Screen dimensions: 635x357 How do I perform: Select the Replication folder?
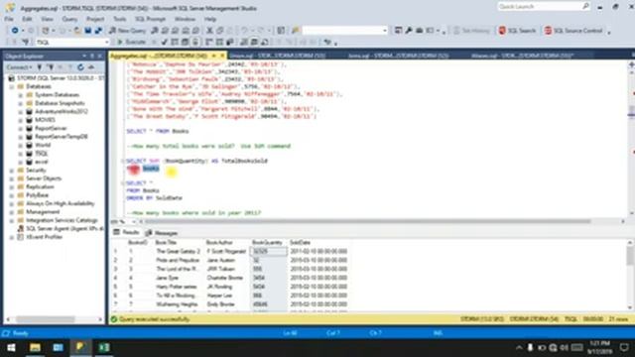click(x=40, y=186)
